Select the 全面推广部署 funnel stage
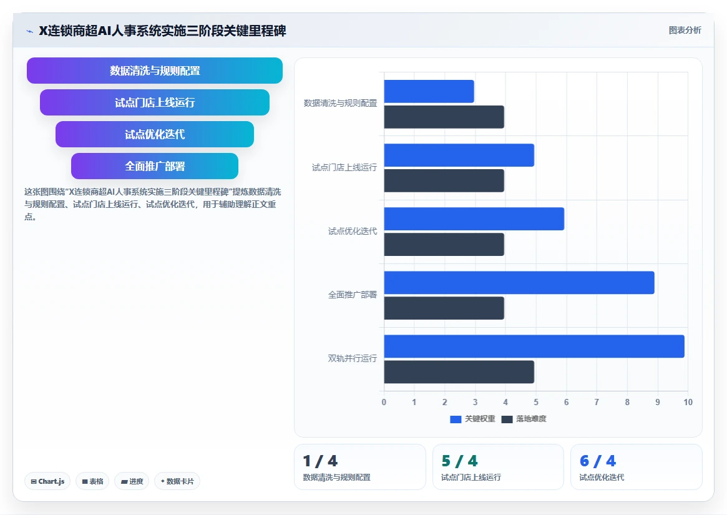727x515 pixels. click(x=154, y=166)
